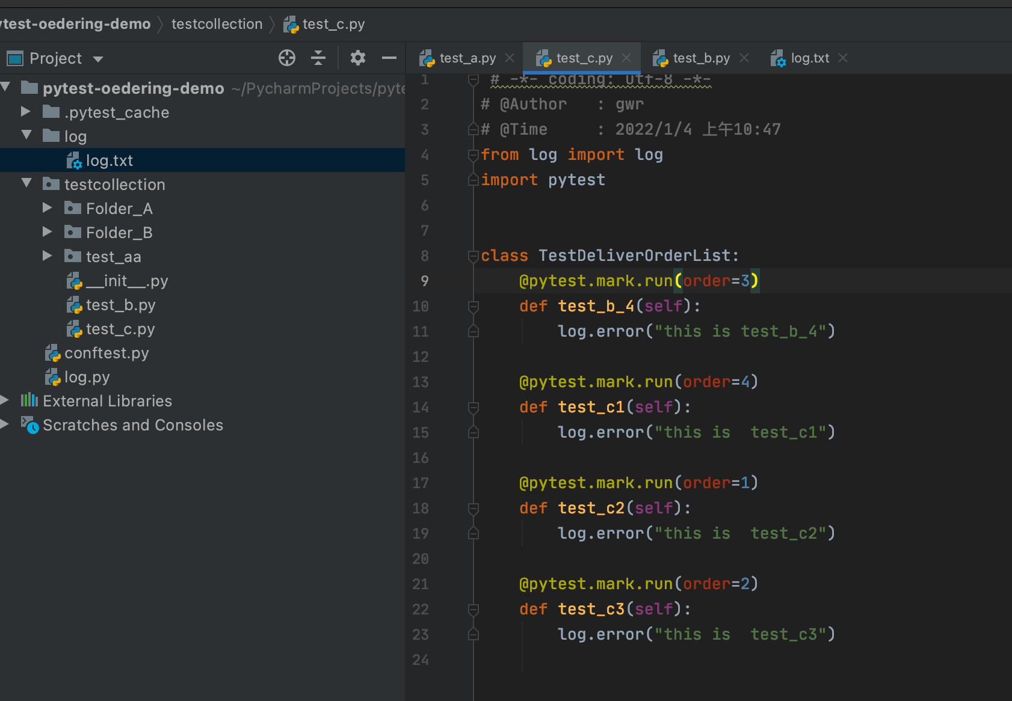Image resolution: width=1012 pixels, height=701 pixels.
Task: Switch to the test_b.py editor tab
Action: click(700, 58)
